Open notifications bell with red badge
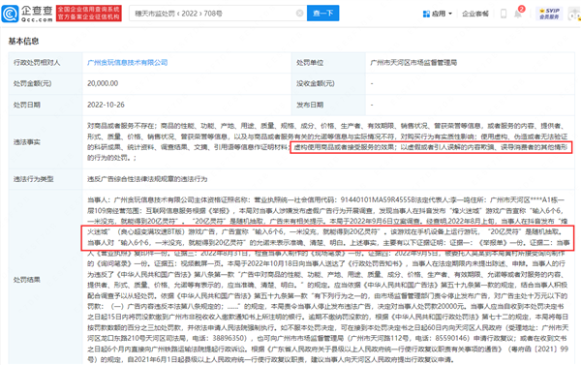 518,14
